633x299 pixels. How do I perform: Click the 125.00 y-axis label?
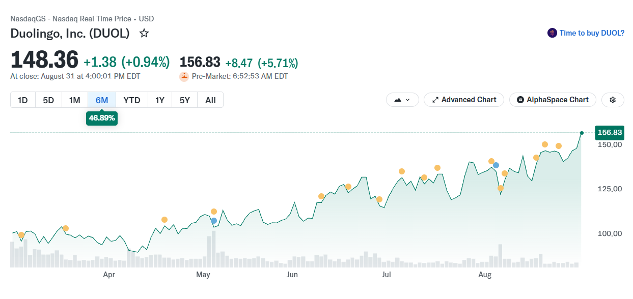(x=610, y=189)
